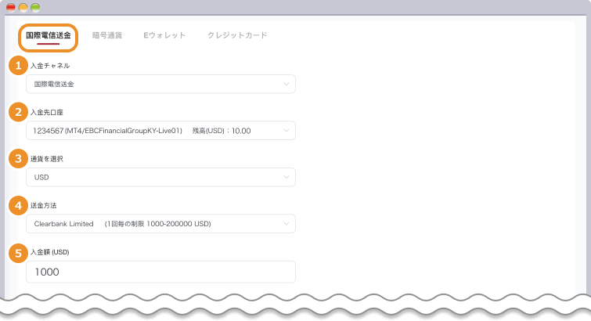Click the chevron arrow in the Clearbank Limited field
The width and height of the screenshot is (591, 321).
(286, 224)
